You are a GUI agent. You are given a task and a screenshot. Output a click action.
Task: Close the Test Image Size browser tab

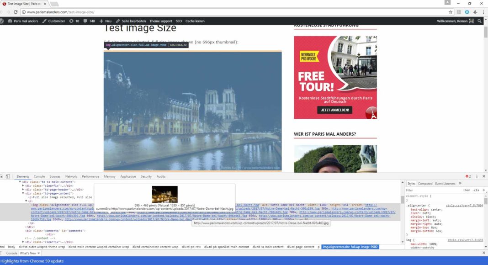click(x=45, y=4)
